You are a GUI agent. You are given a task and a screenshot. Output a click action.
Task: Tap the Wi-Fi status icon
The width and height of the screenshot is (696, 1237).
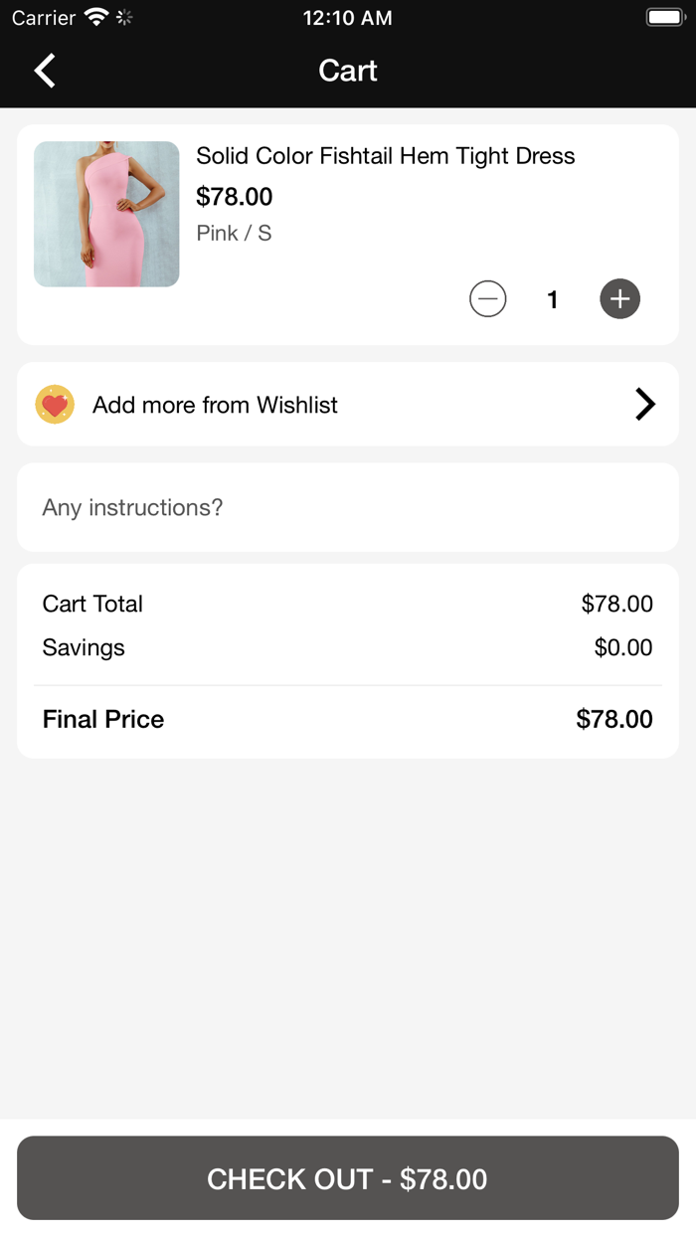(x=96, y=17)
